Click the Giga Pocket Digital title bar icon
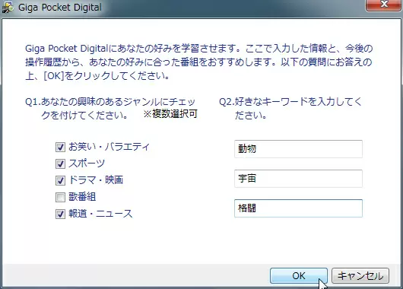Image resolution: width=403 pixels, height=289 pixels. point(8,8)
